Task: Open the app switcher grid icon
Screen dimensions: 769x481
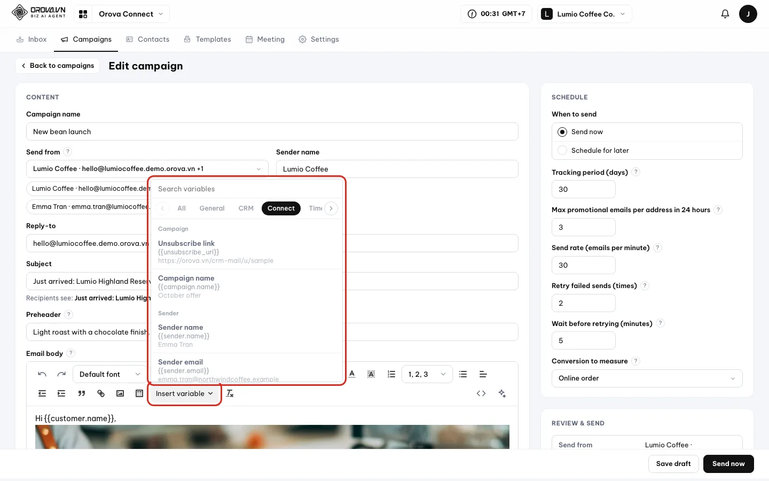Action: click(x=83, y=14)
